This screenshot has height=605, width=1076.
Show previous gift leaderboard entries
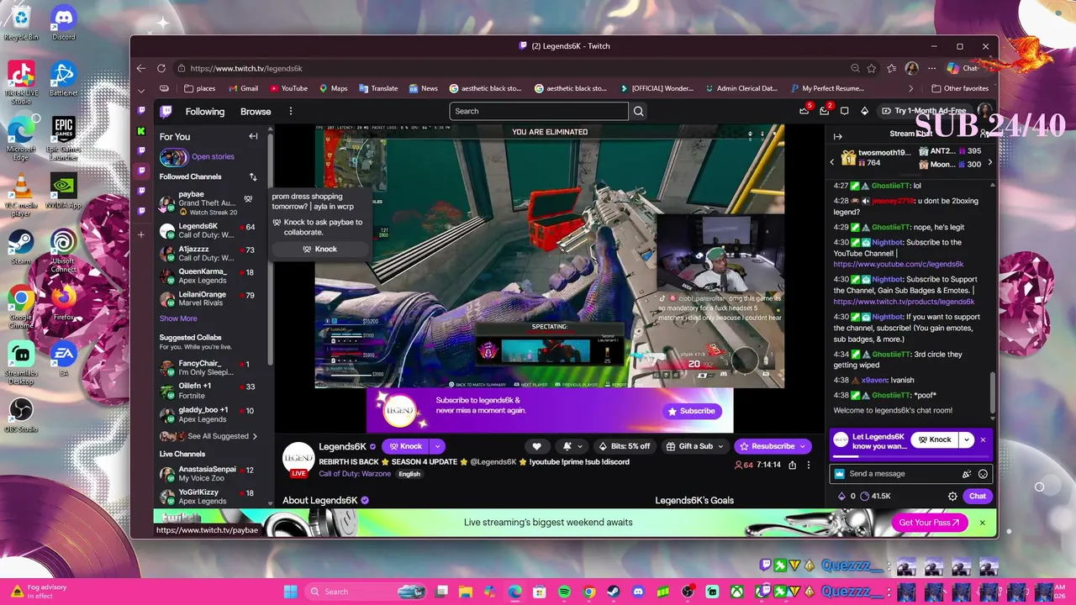click(832, 162)
